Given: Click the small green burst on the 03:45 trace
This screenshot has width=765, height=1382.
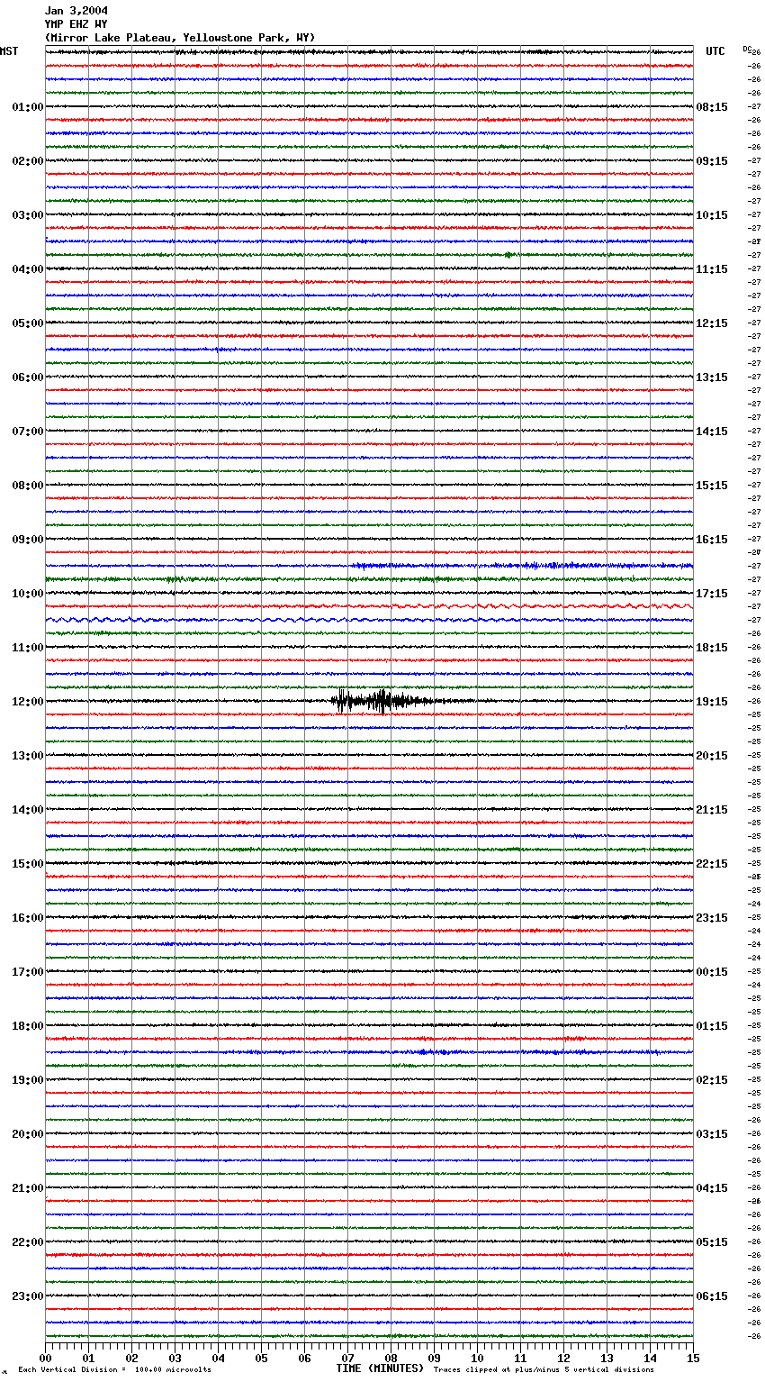Looking at the screenshot, I should coord(508,255).
